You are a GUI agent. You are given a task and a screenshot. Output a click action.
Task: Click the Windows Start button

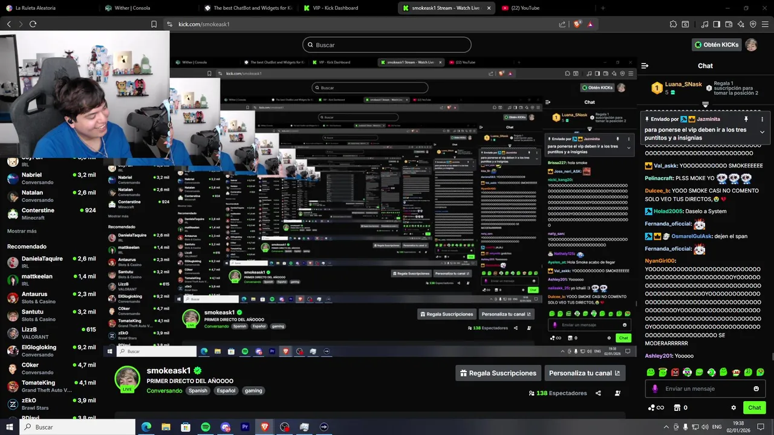(10, 427)
